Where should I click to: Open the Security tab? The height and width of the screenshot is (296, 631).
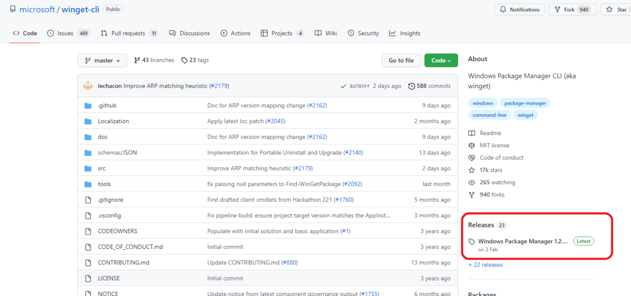(x=363, y=33)
